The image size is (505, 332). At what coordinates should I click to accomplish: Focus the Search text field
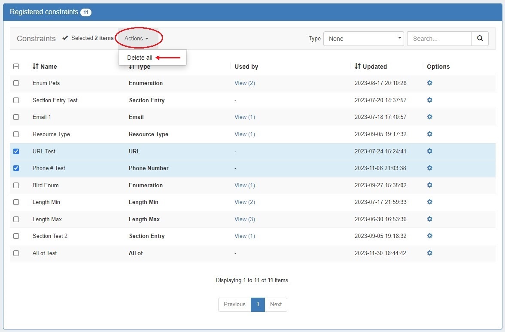click(x=439, y=39)
